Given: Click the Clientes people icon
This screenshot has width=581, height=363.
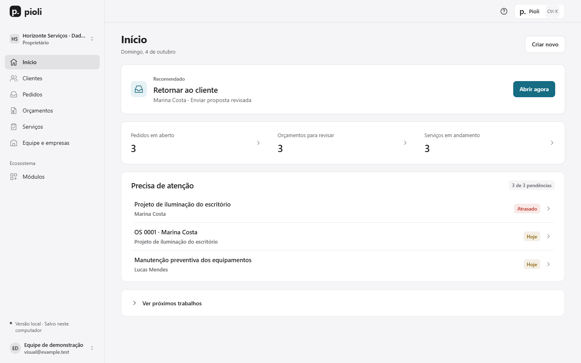Looking at the screenshot, I should 14,78.
